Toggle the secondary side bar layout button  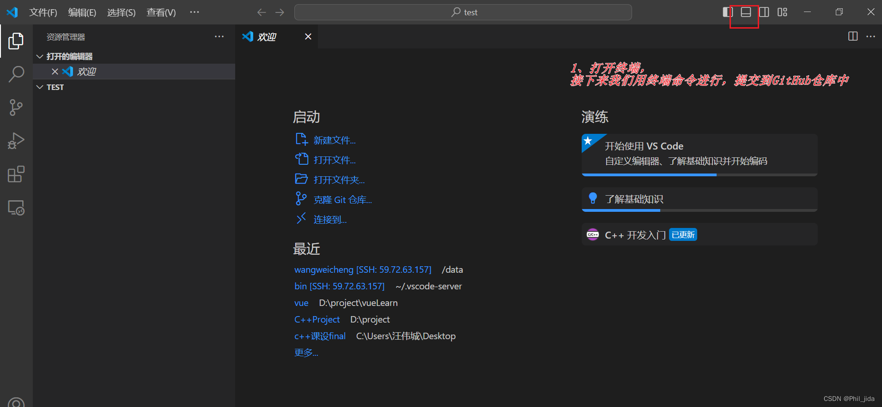(764, 12)
